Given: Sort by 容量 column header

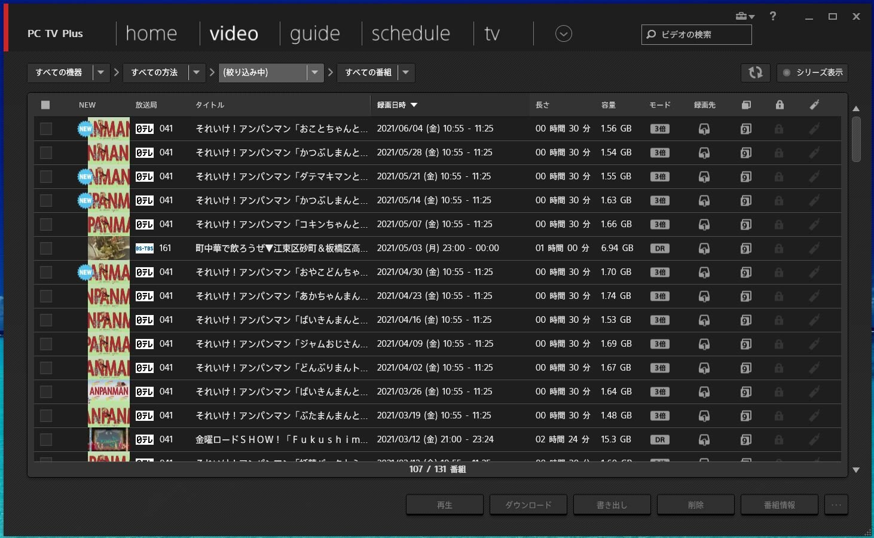Looking at the screenshot, I should point(609,105).
